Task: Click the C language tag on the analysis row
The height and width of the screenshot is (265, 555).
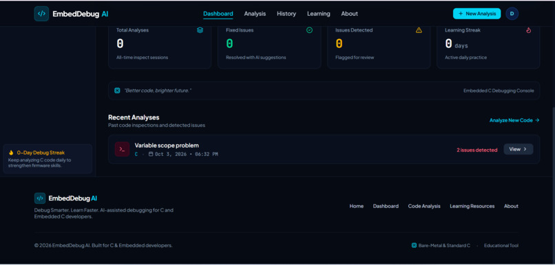Action: [x=136, y=154]
